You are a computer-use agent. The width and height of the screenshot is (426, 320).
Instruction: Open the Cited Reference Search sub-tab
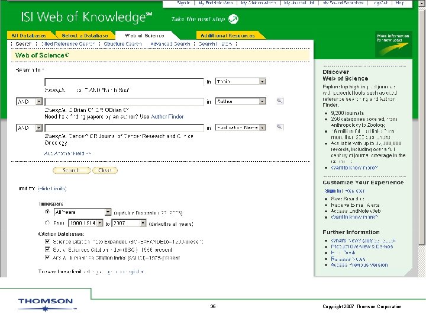(68, 44)
